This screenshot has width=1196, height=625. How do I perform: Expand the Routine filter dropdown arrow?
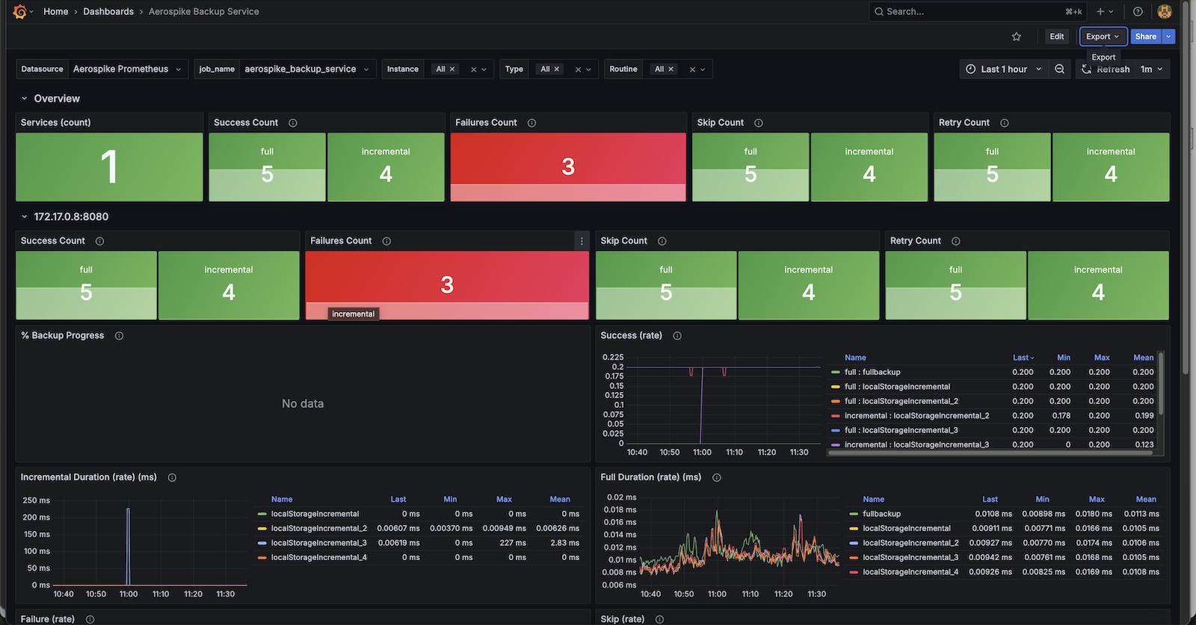[x=703, y=69]
